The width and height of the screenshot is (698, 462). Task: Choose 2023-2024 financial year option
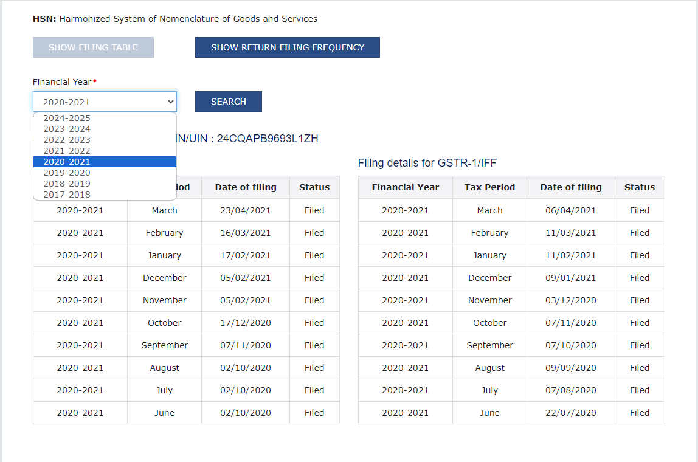pos(67,129)
